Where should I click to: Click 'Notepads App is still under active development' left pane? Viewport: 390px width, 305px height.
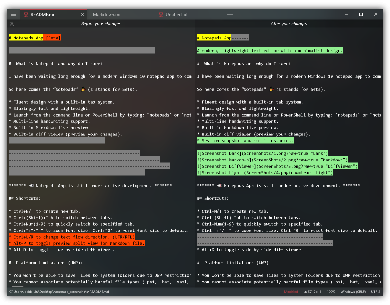[x=90, y=186]
